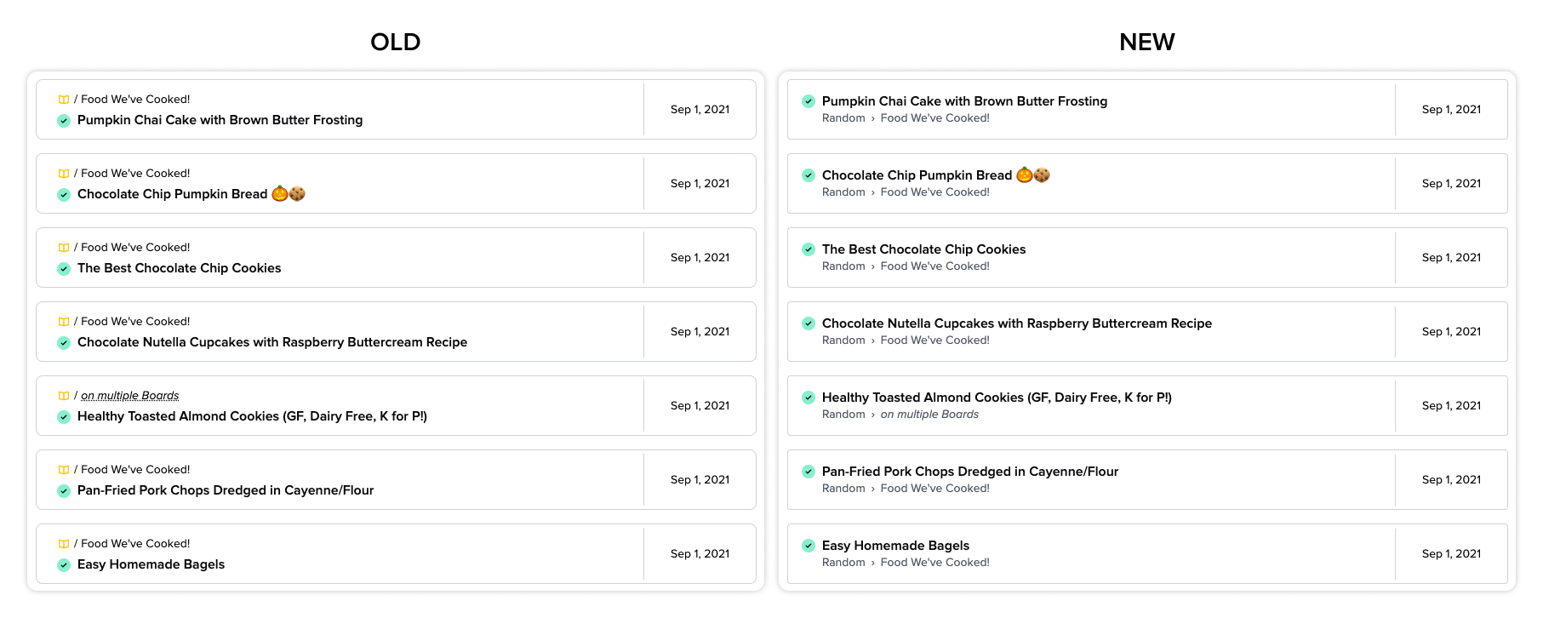
Task: Click 'Food We've Cooked!' above Easy Homemade Bagels in OLD
Action: [135, 544]
